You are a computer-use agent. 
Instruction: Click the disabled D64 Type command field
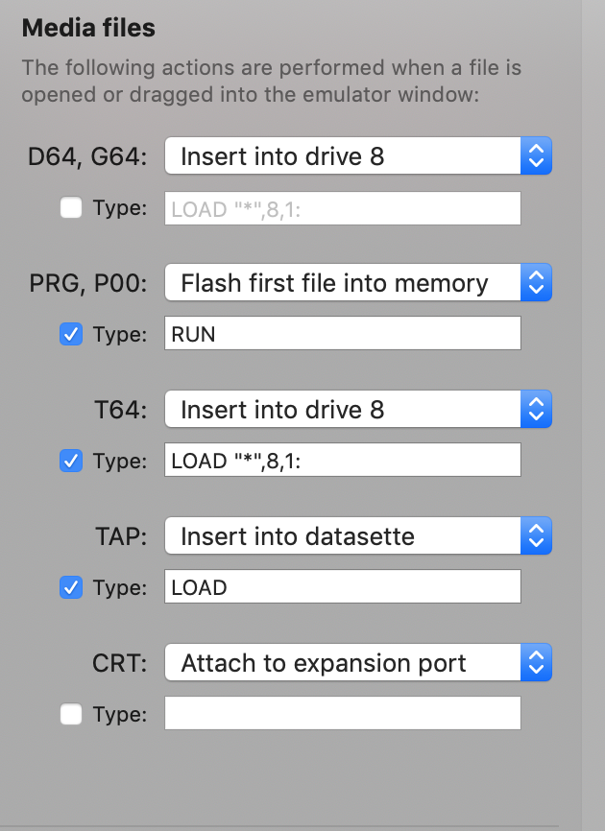(x=343, y=208)
